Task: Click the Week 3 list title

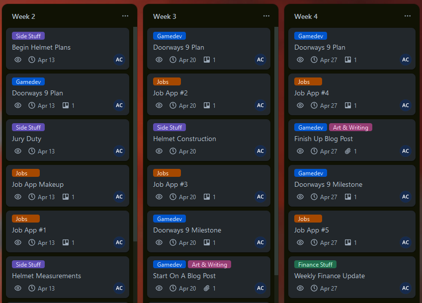Action: (165, 16)
